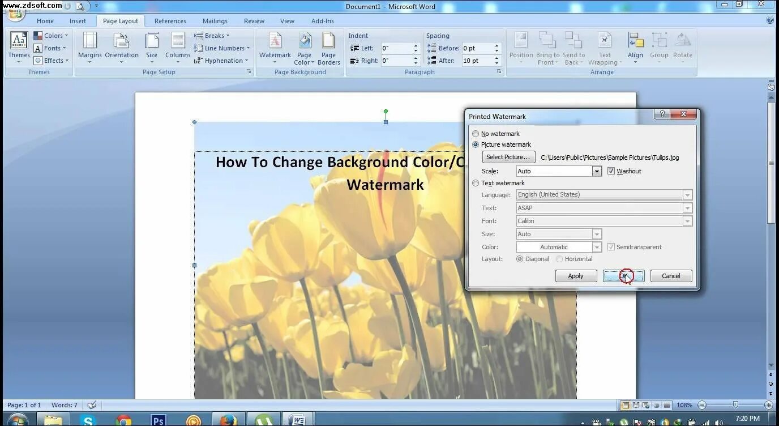Open the Margins options
Viewport: 779px width, 426px height.
tap(89, 48)
